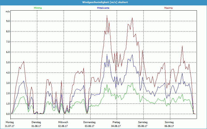Click the 5,0 y-axis value

tap(8, 62)
